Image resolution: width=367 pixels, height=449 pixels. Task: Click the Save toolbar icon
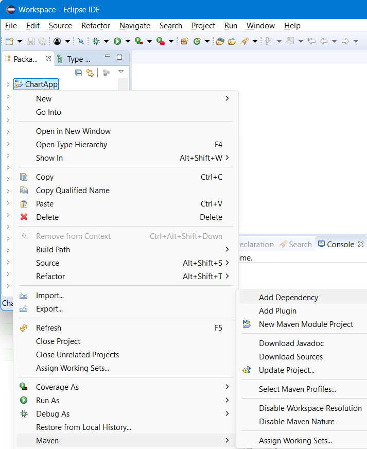30,42
